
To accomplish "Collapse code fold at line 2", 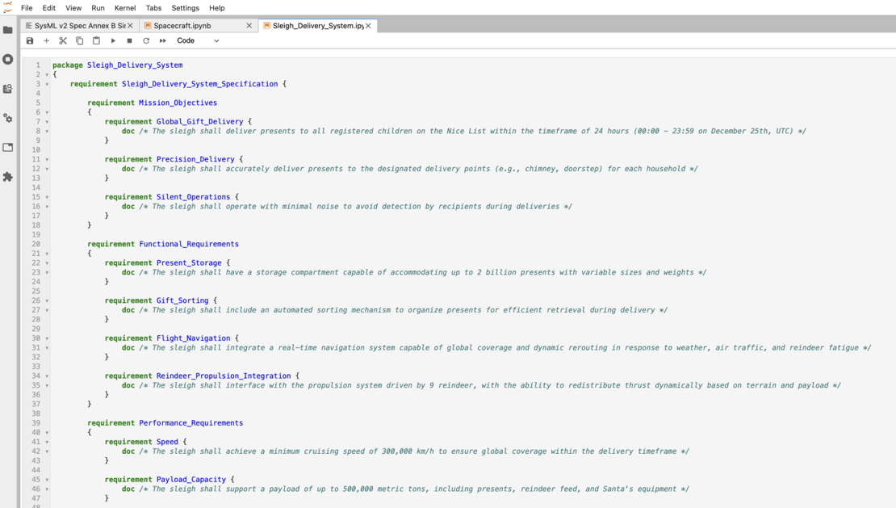I will (x=47, y=74).
